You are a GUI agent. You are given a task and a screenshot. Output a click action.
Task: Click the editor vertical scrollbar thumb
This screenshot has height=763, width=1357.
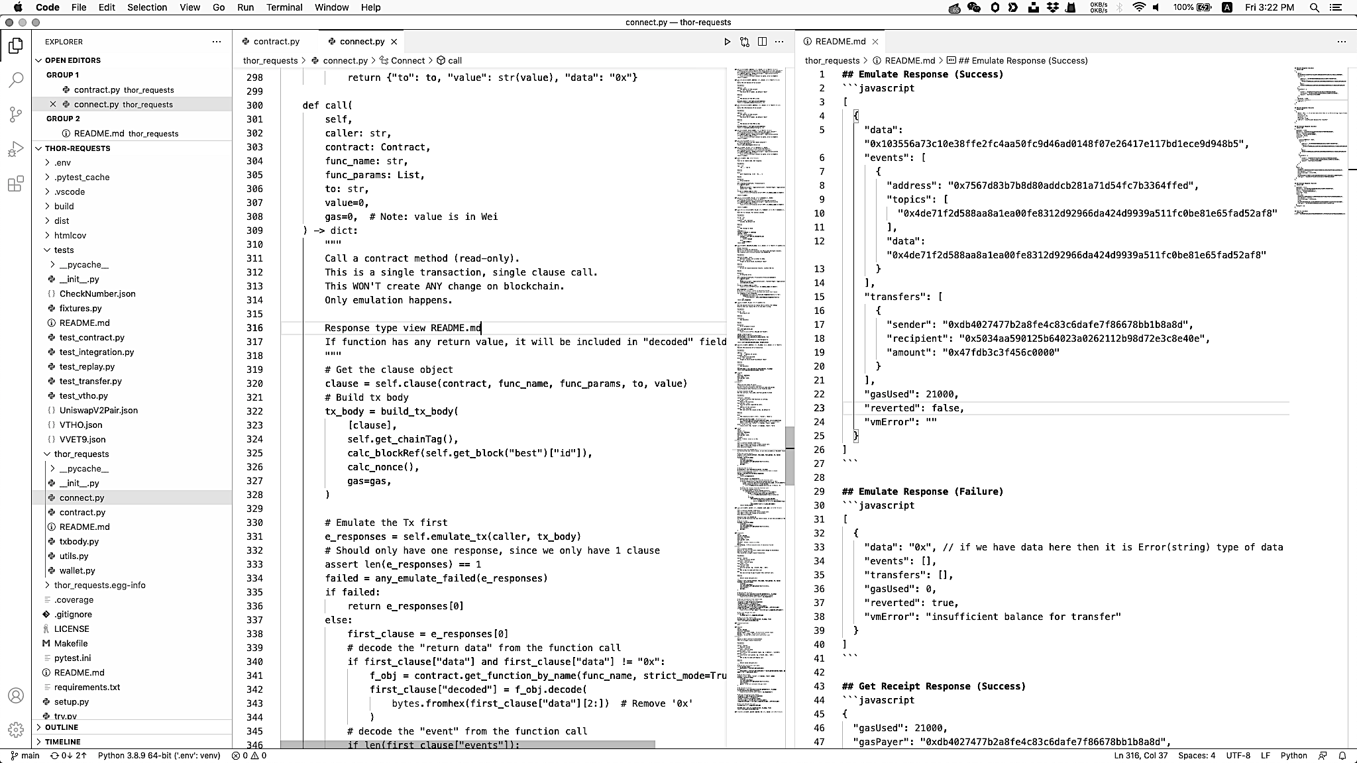tap(789, 456)
